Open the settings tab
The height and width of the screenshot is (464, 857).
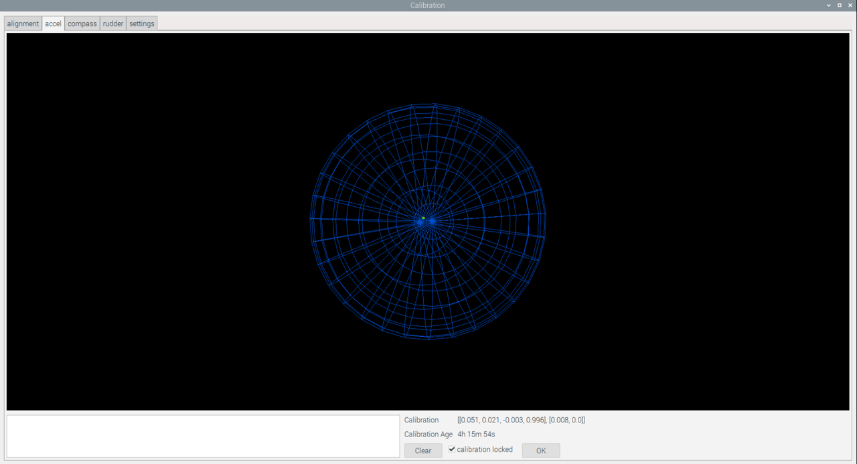142,23
